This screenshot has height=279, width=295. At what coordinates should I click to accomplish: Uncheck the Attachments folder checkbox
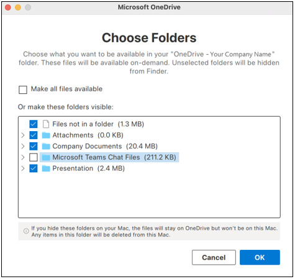pos(34,135)
